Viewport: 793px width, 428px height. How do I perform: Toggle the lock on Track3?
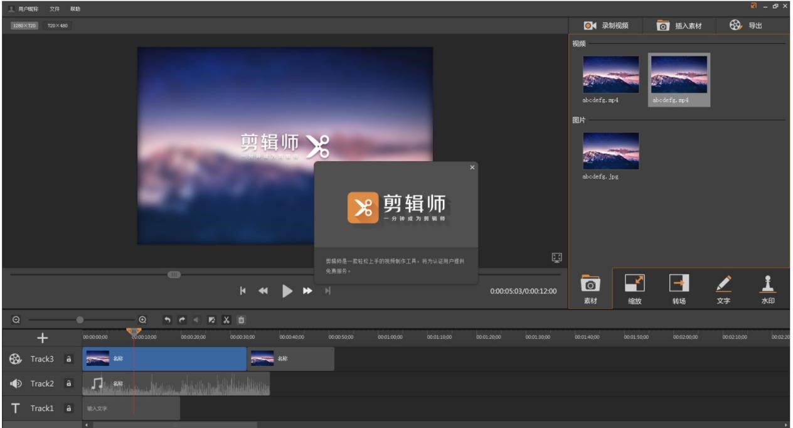coord(68,360)
